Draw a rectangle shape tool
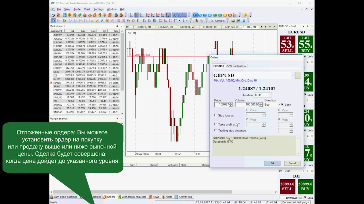The image size is (364, 204). tap(161, 21)
